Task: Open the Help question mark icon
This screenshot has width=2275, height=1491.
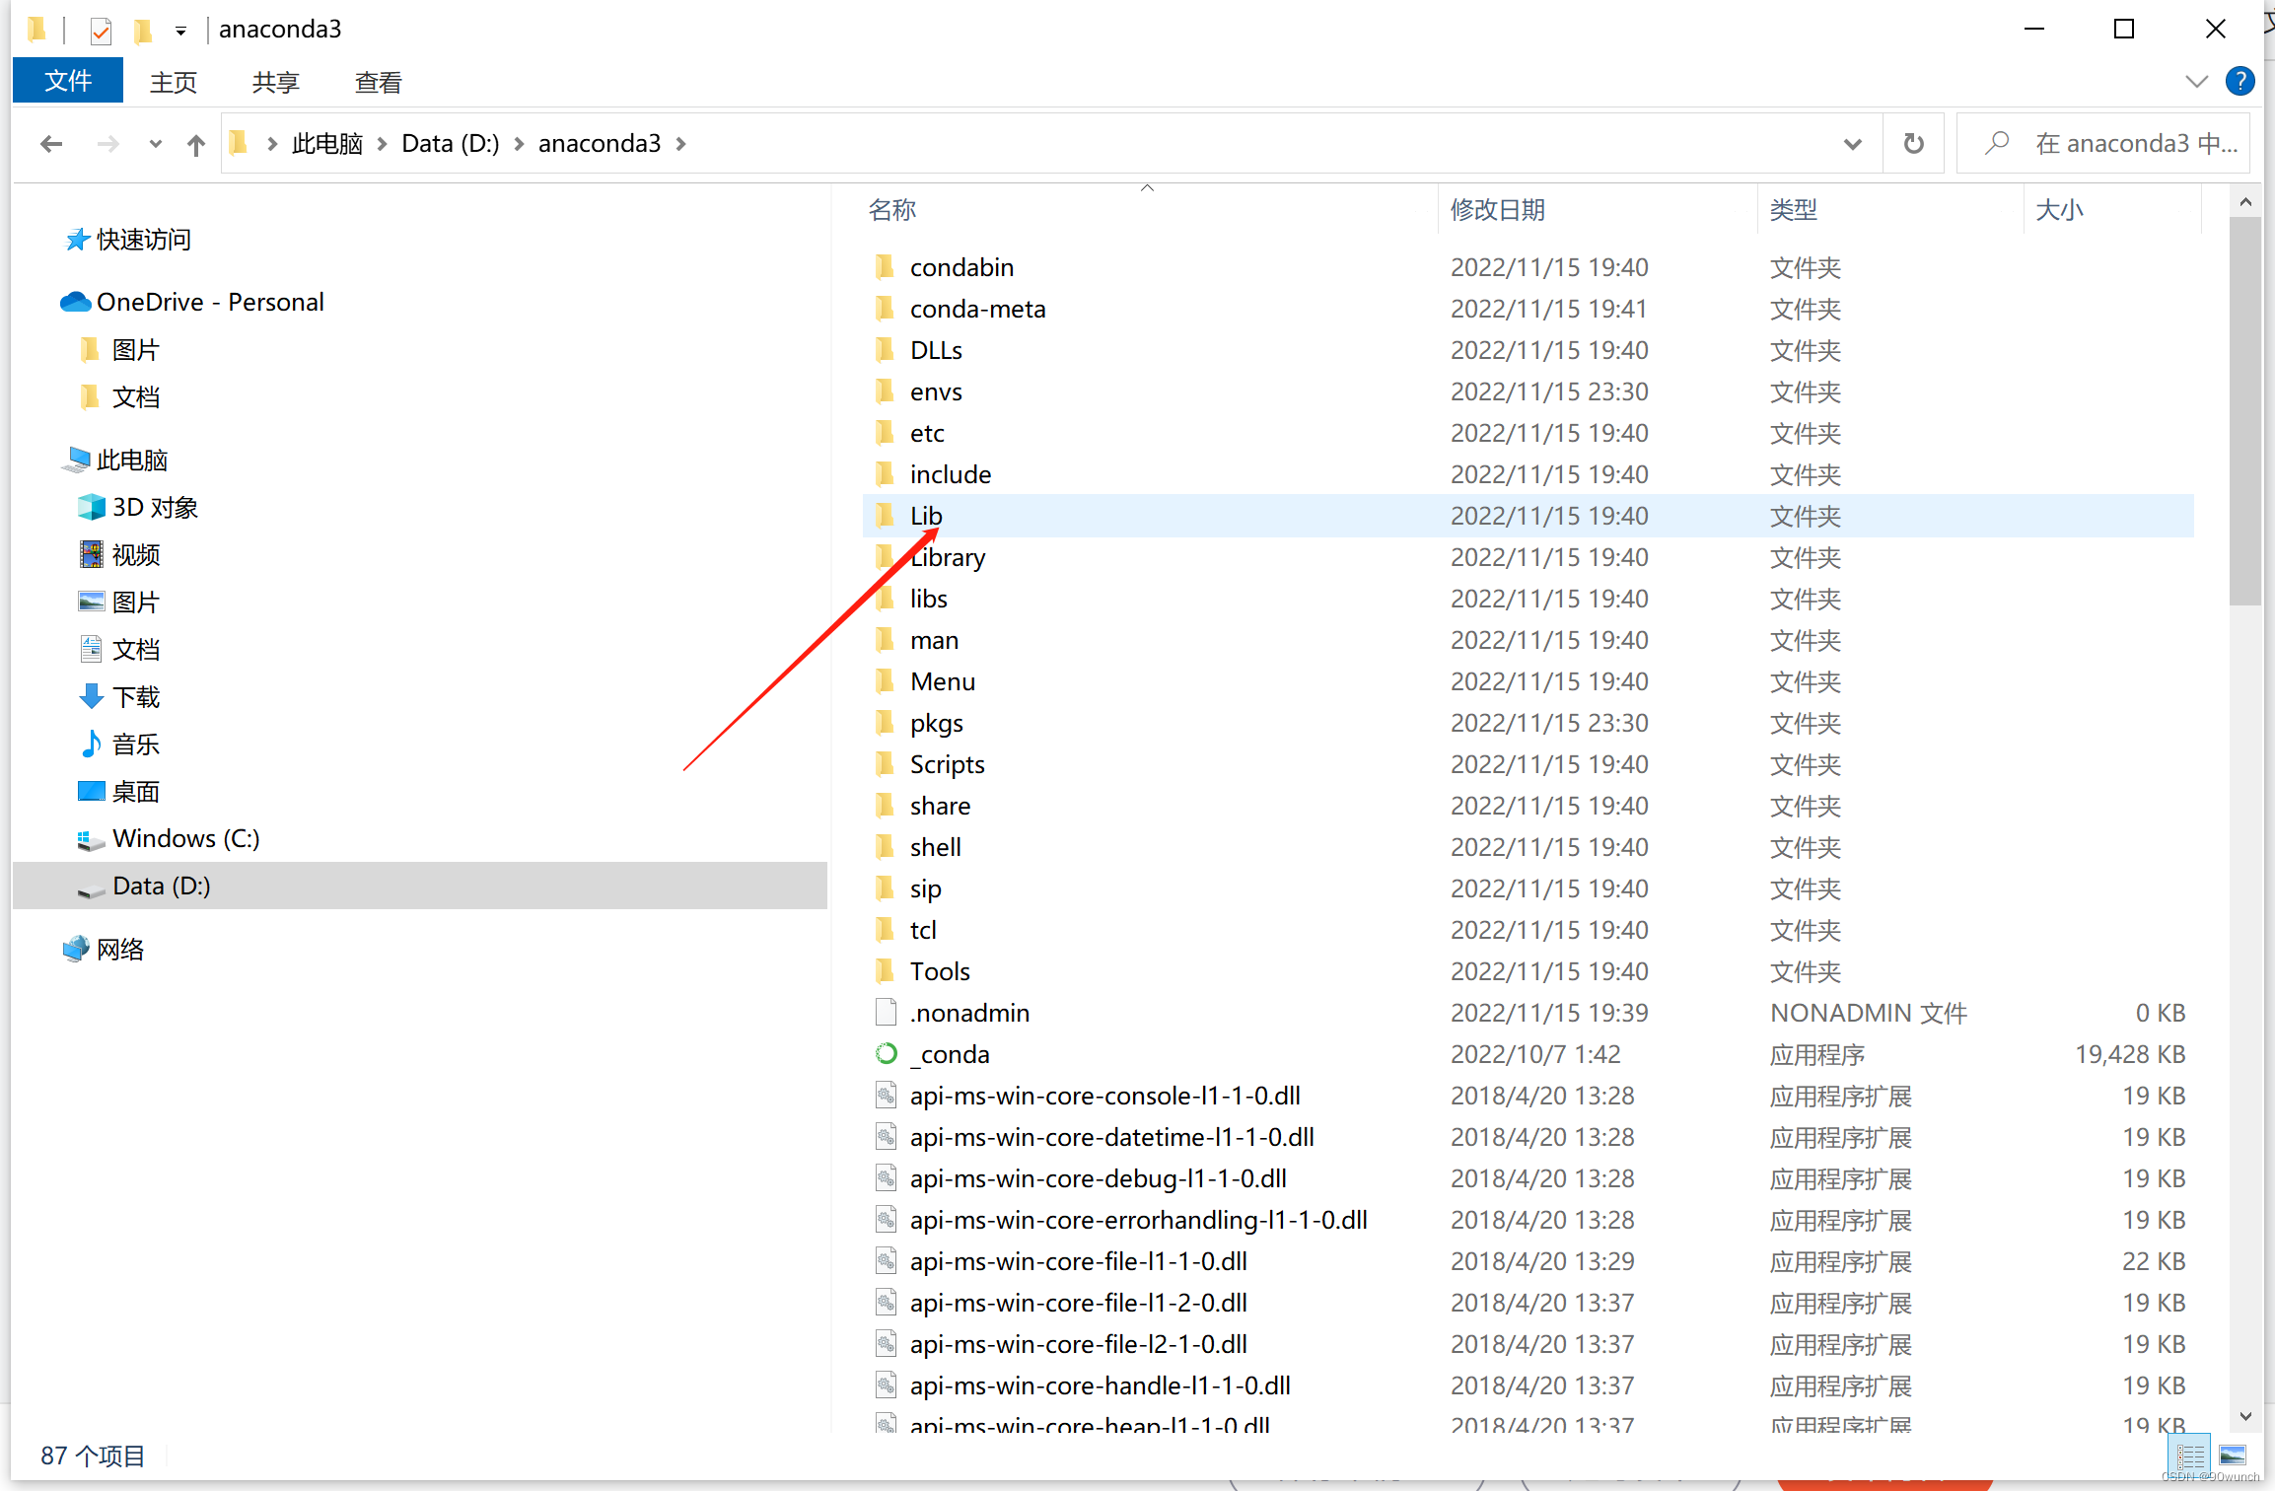Action: (x=2239, y=81)
